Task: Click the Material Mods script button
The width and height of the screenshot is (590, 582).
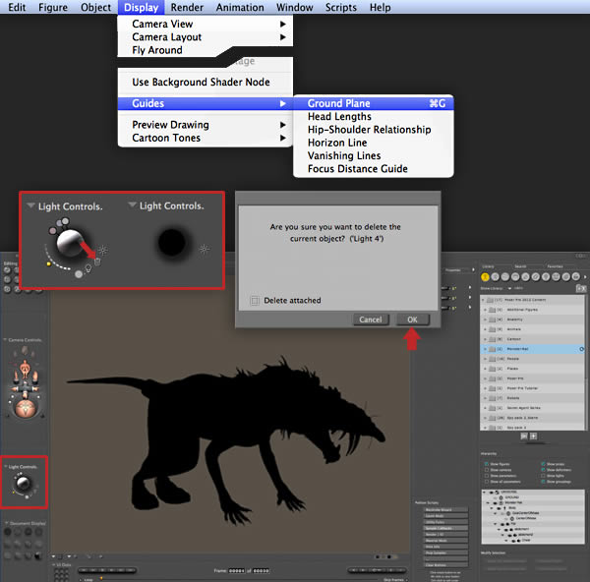Action: [446, 541]
